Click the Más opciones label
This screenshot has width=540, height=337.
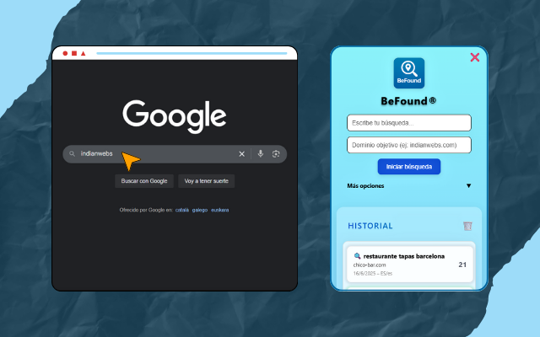(365, 185)
